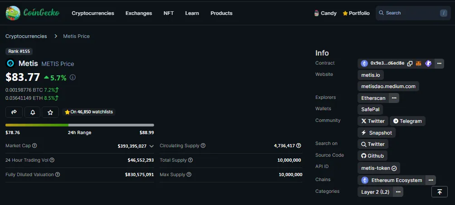Click the Cryptocurrencies breadcrumb link

[x=26, y=36]
